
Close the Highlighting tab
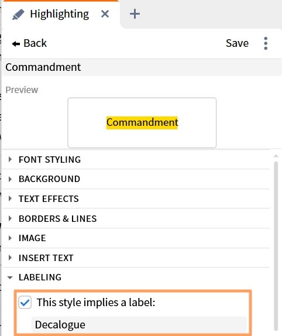click(x=105, y=14)
